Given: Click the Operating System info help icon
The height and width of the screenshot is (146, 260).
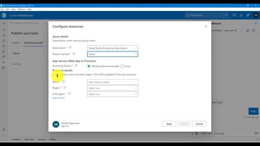Looking at the screenshot, I should (x=76, y=65).
